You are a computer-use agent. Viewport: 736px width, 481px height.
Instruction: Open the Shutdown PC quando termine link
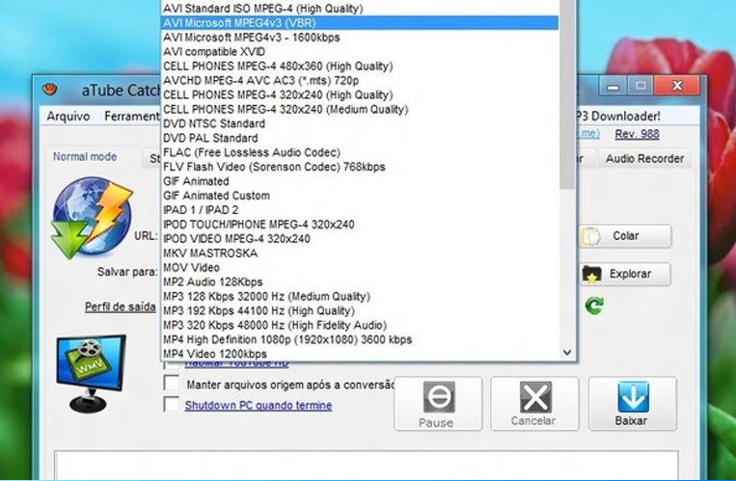pyautogui.click(x=259, y=406)
